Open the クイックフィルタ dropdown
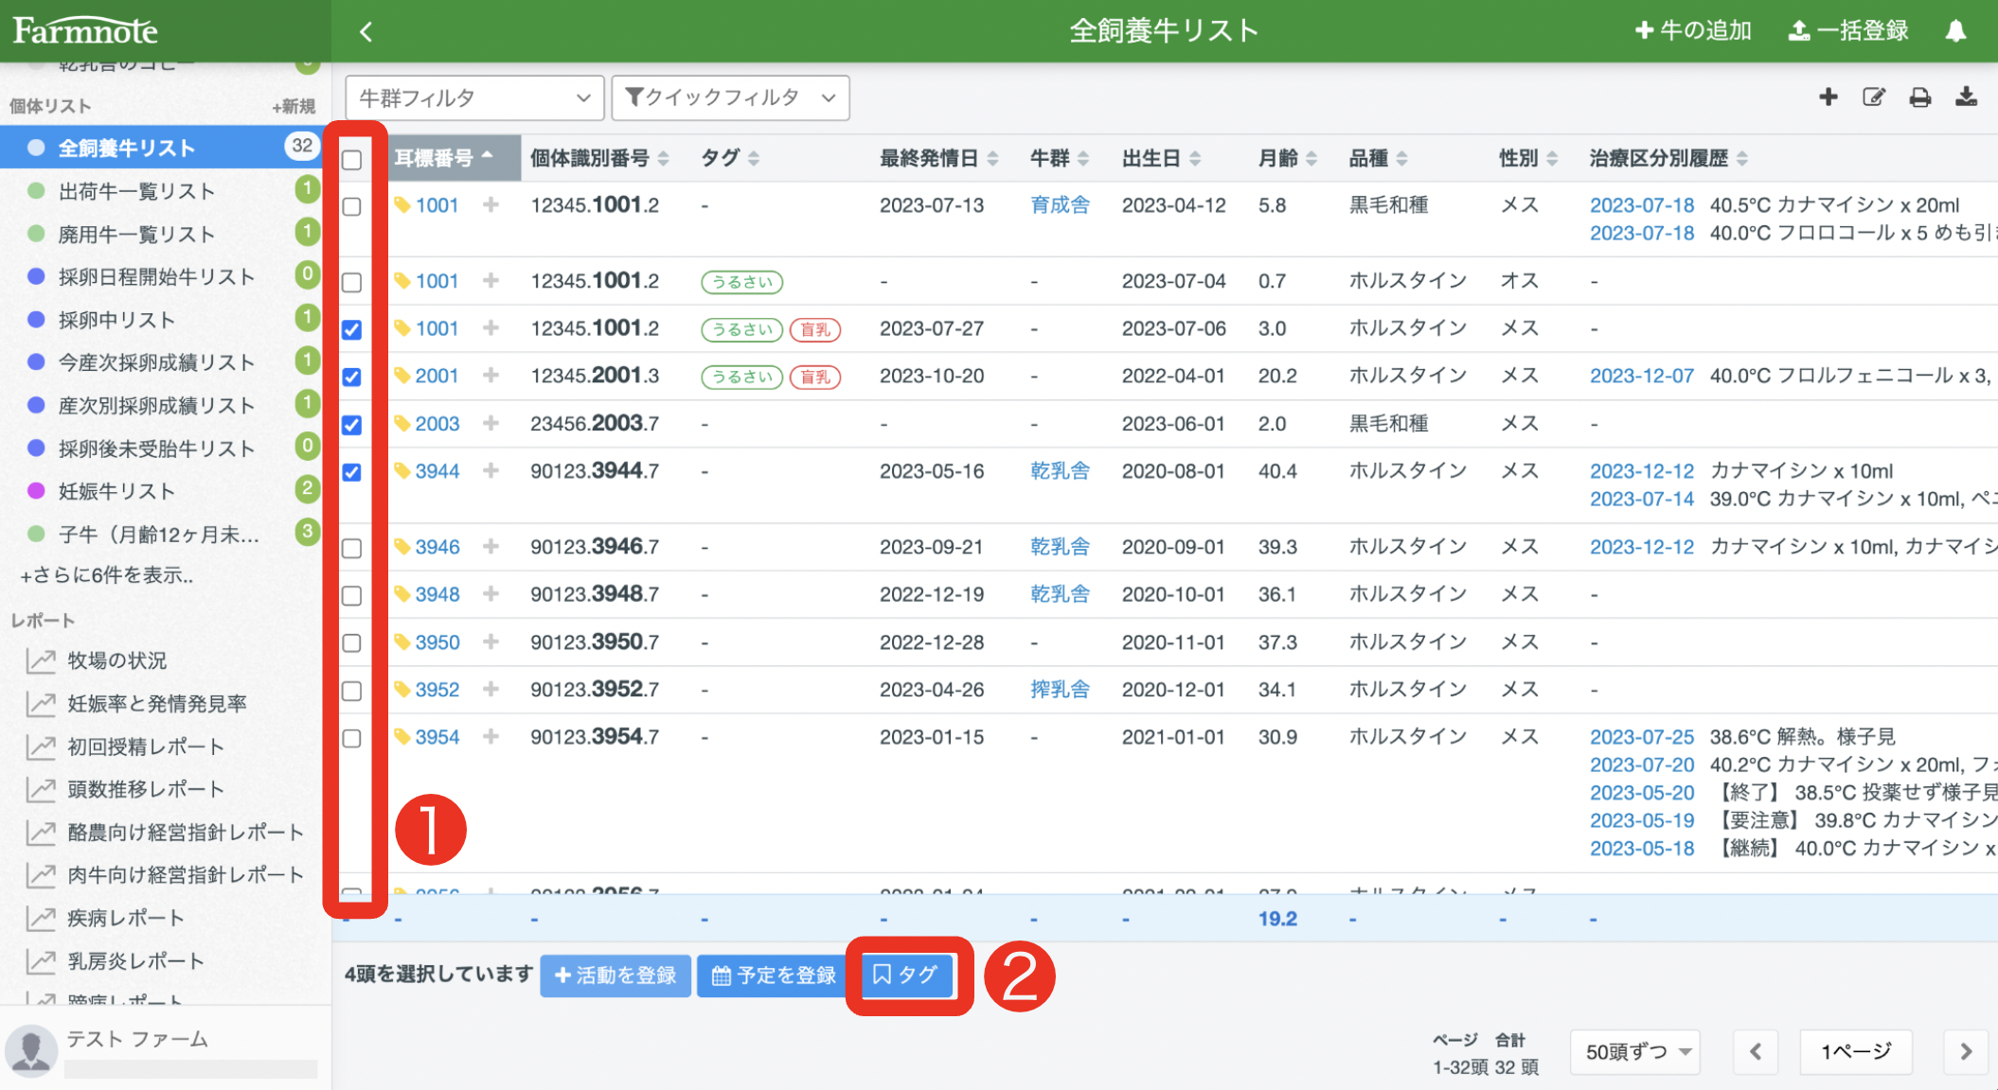The width and height of the screenshot is (1998, 1090). (729, 97)
